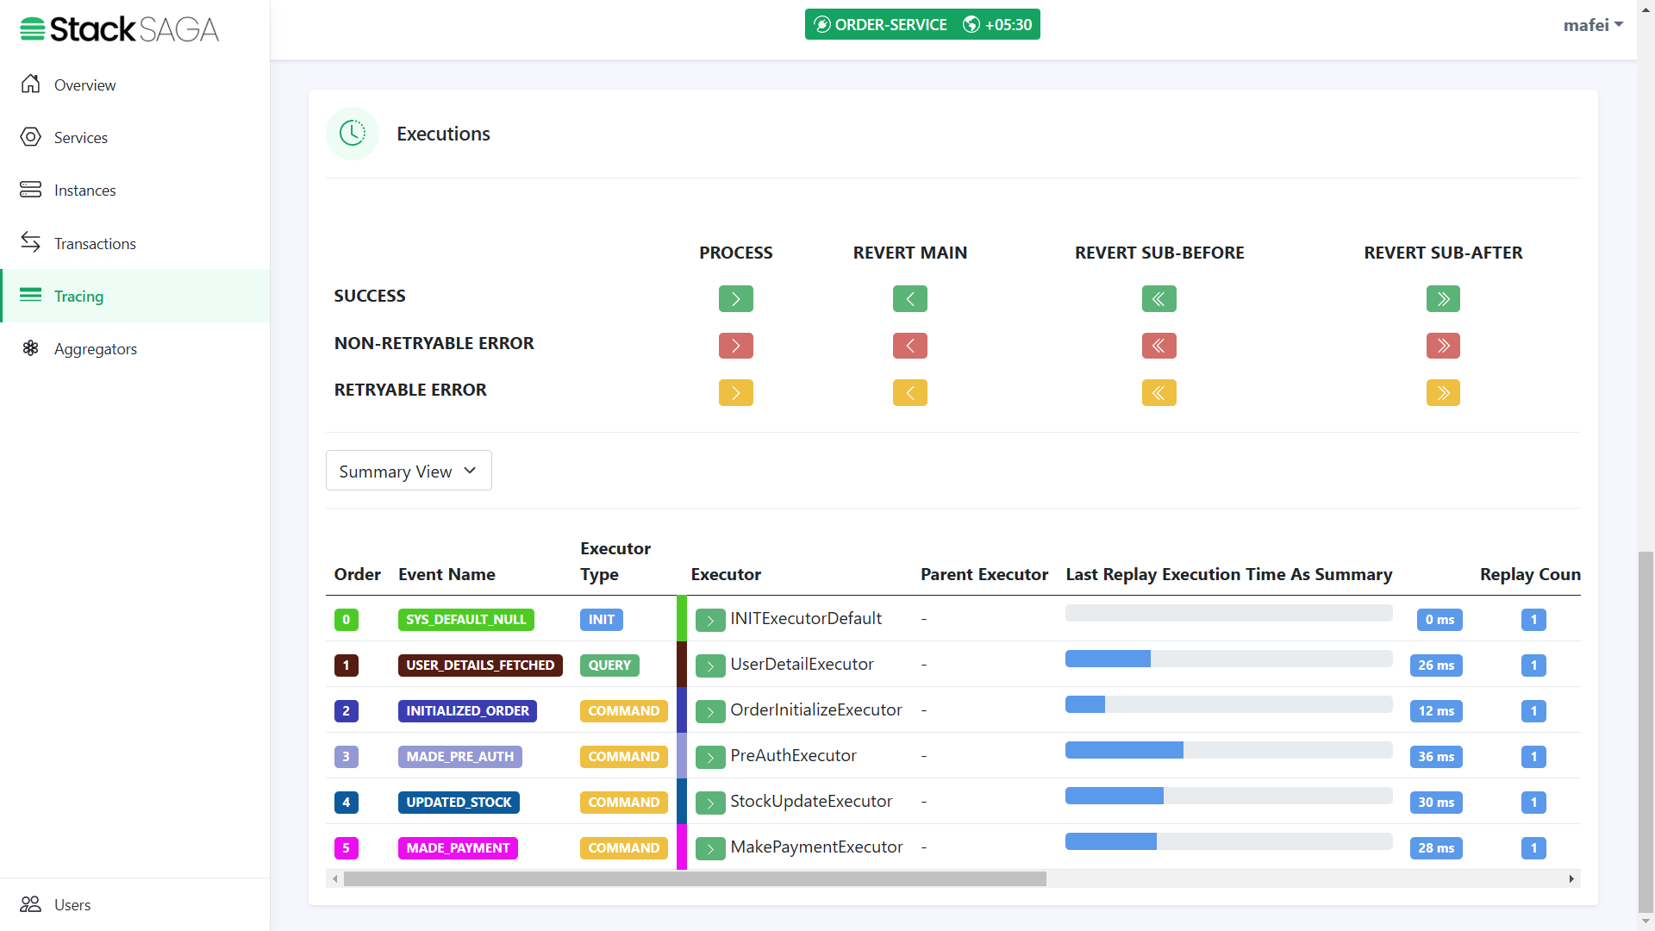Click the NON-RETRYABLE ERROR PROCESS icon
The image size is (1655, 931).
[x=735, y=346]
